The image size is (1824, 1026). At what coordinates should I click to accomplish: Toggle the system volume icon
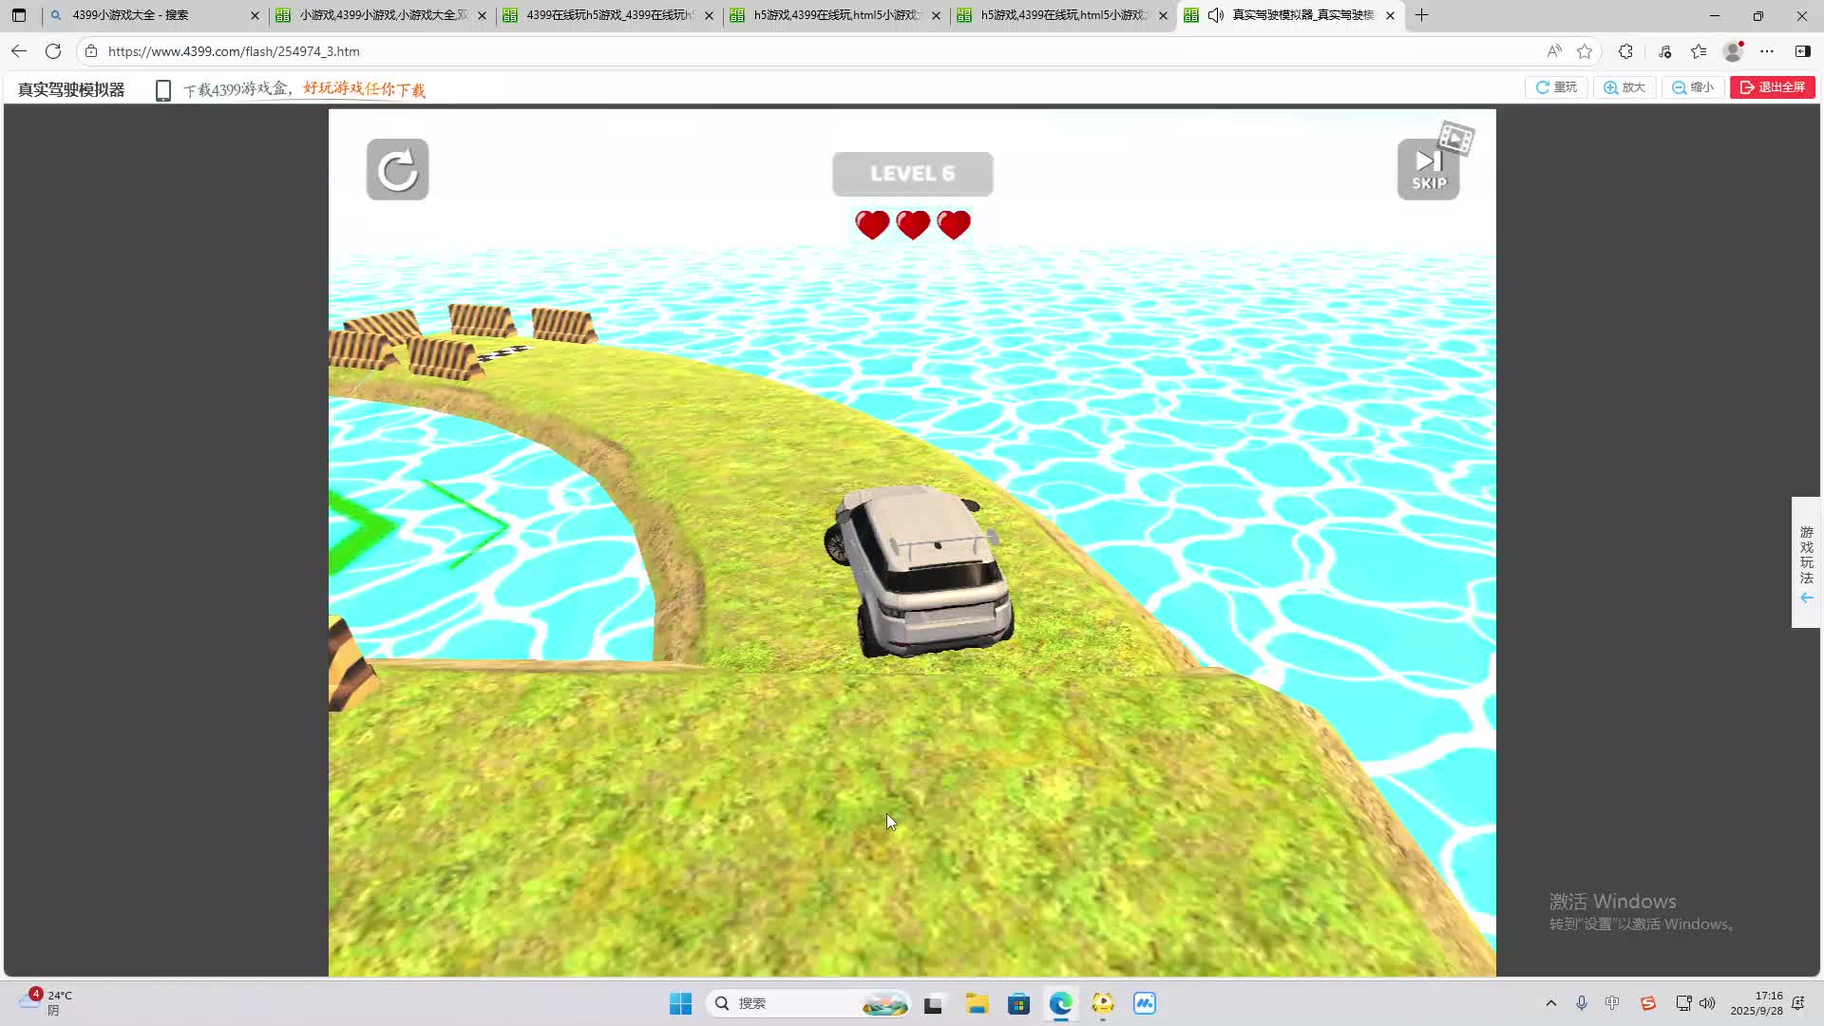click(1707, 1003)
